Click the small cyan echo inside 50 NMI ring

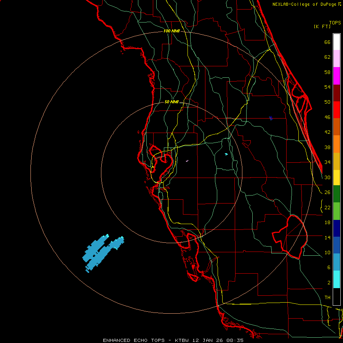coord(226,154)
